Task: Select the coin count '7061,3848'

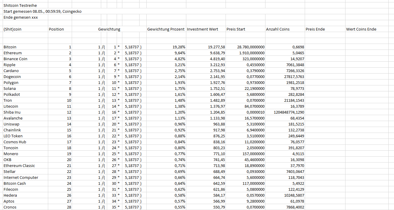Action: pyautogui.click(x=285, y=65)
